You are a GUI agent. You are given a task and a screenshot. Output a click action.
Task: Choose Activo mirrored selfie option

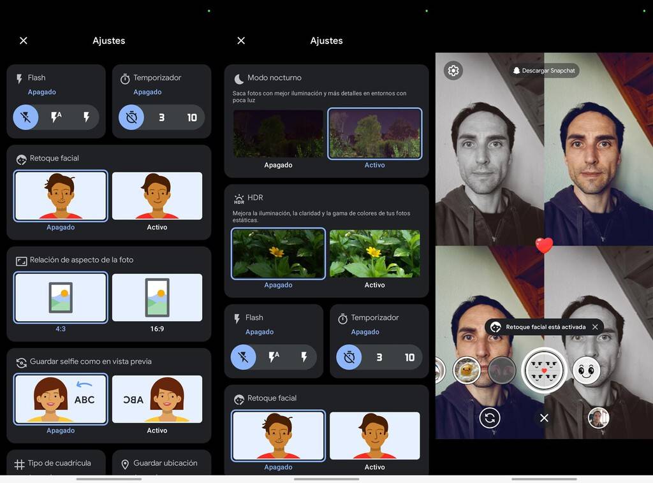click(x=157, y=399)
